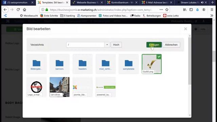Click the dialog vertical scrollbar
The width and height of the screenshot is (217, 122).
[190, 61]
